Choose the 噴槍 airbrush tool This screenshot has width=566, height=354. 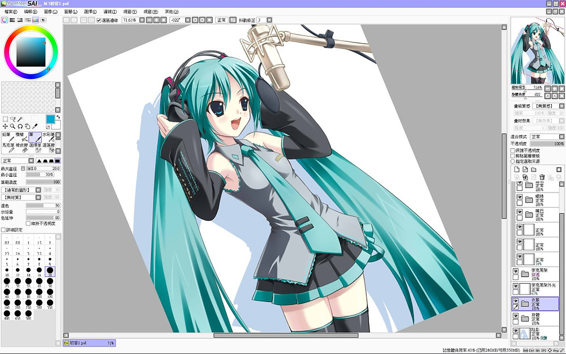click(22, 137)
